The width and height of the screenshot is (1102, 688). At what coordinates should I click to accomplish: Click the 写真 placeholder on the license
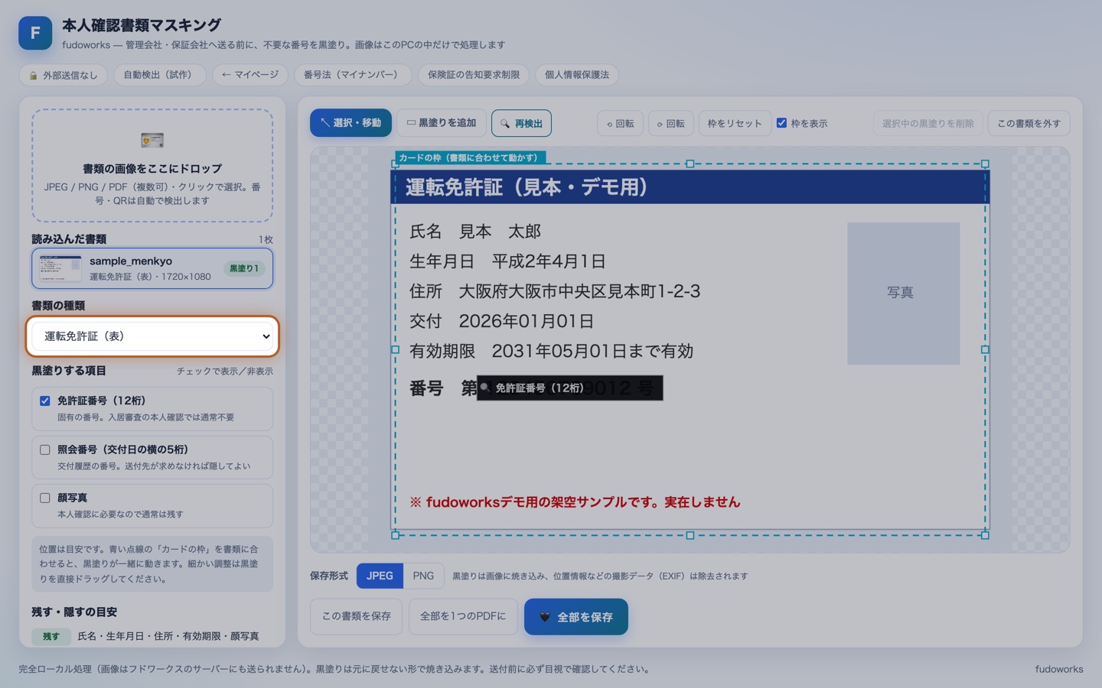(903, 293)
